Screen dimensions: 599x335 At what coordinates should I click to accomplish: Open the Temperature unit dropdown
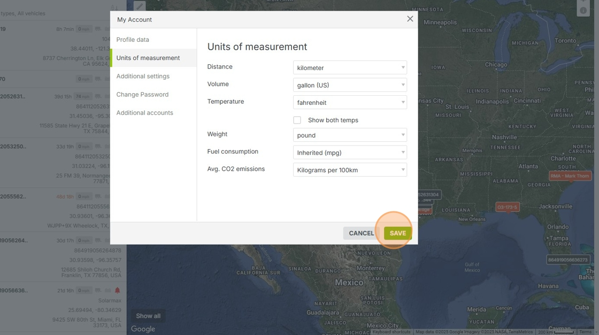coord(350,103)
